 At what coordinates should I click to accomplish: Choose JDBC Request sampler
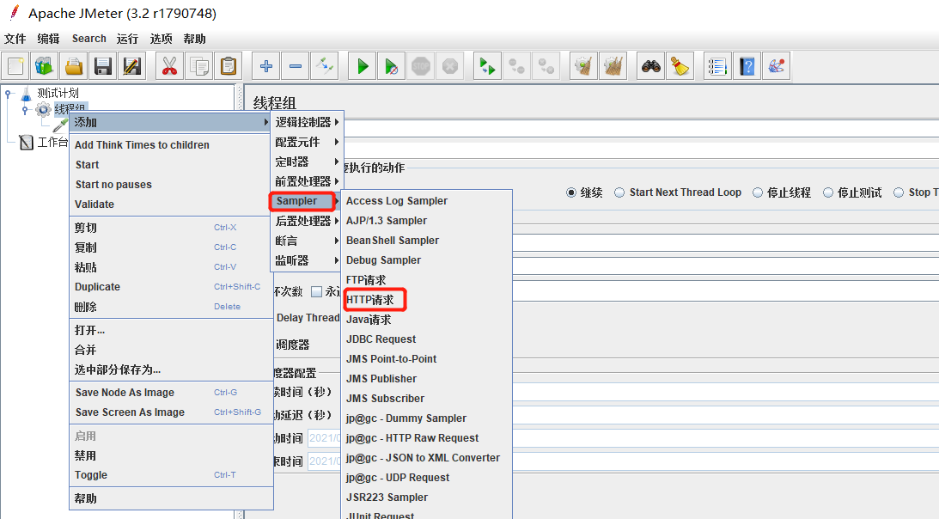pyautogui.click(x=426, y=339)
